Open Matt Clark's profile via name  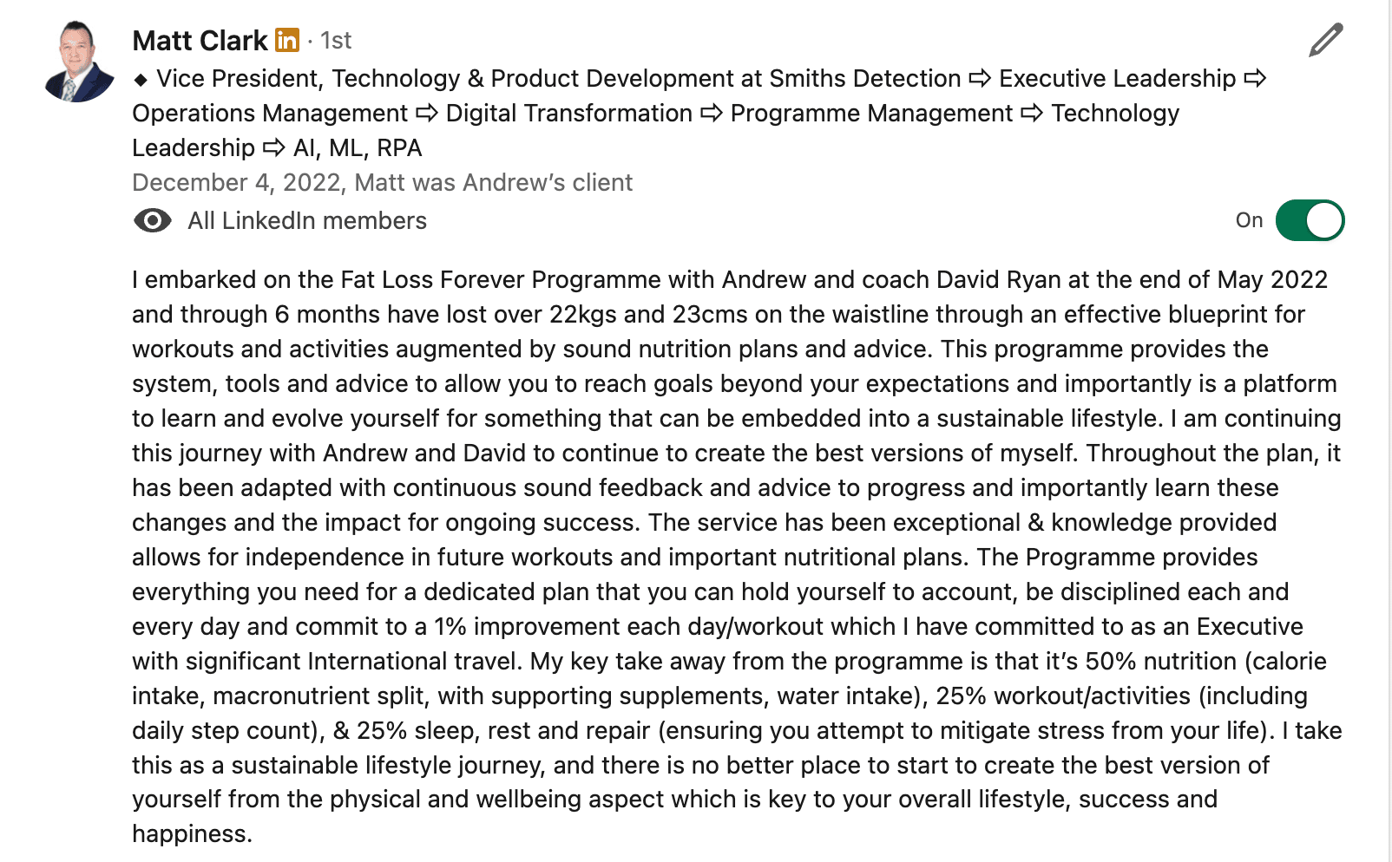(x=200, y=41)
